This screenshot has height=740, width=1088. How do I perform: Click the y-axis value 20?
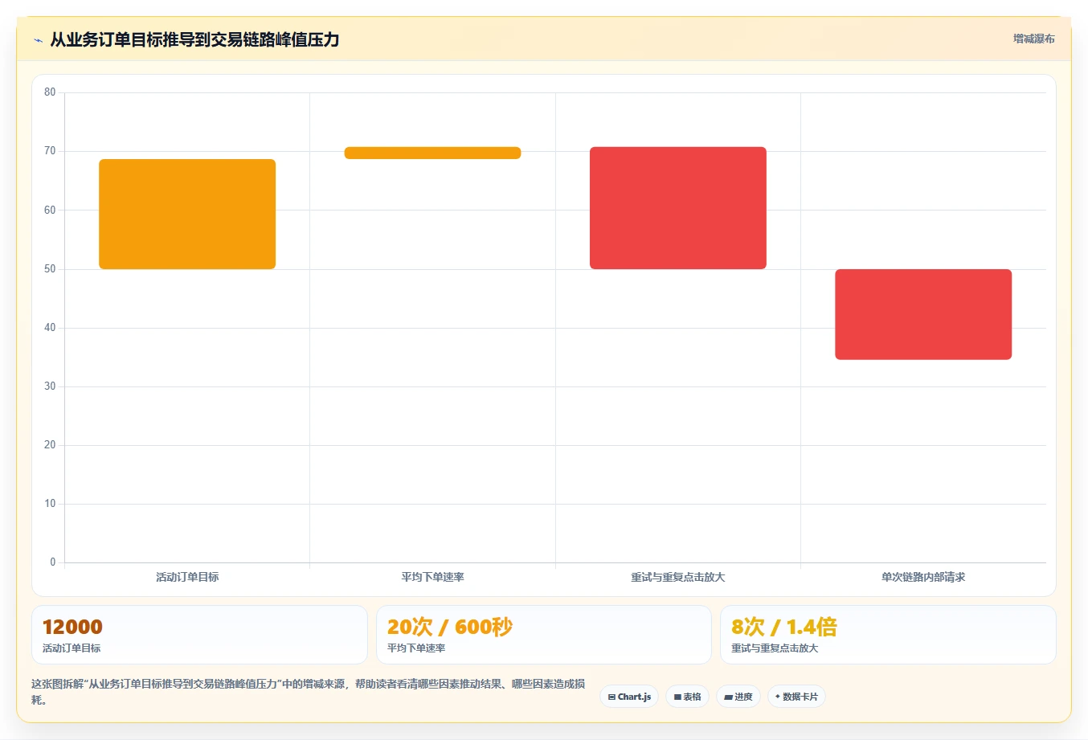pos(50,445)
